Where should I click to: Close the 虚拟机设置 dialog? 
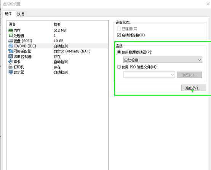pos(208,4)
